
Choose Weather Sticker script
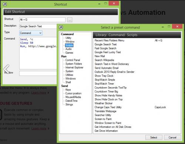pyautogui.click(x=104, y=103)
